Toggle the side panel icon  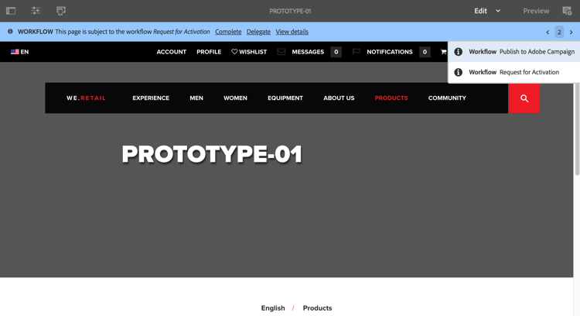pos(11,11)
